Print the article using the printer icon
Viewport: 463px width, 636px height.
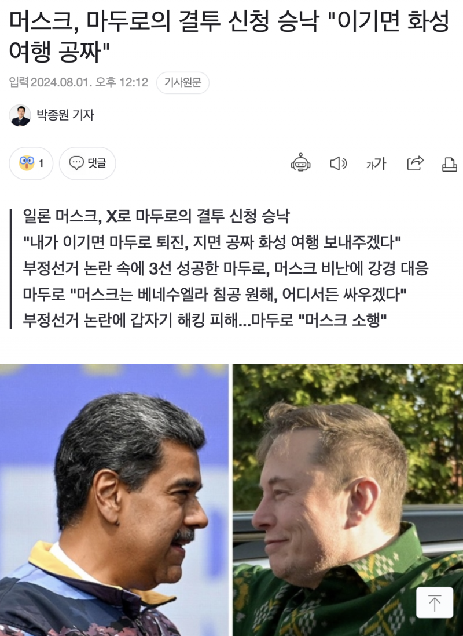[x=449, y=164]
